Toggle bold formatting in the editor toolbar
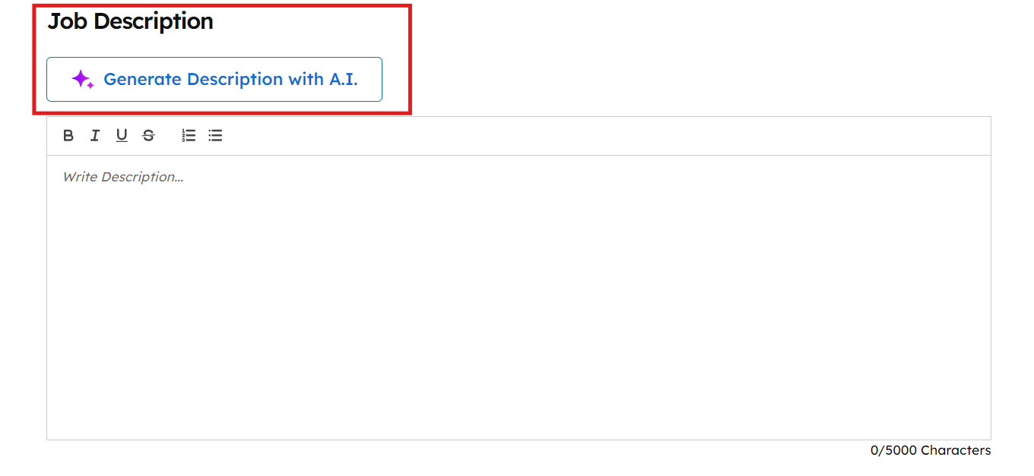Viewport: 1034px width, 476px height. (x=68, y=136)
